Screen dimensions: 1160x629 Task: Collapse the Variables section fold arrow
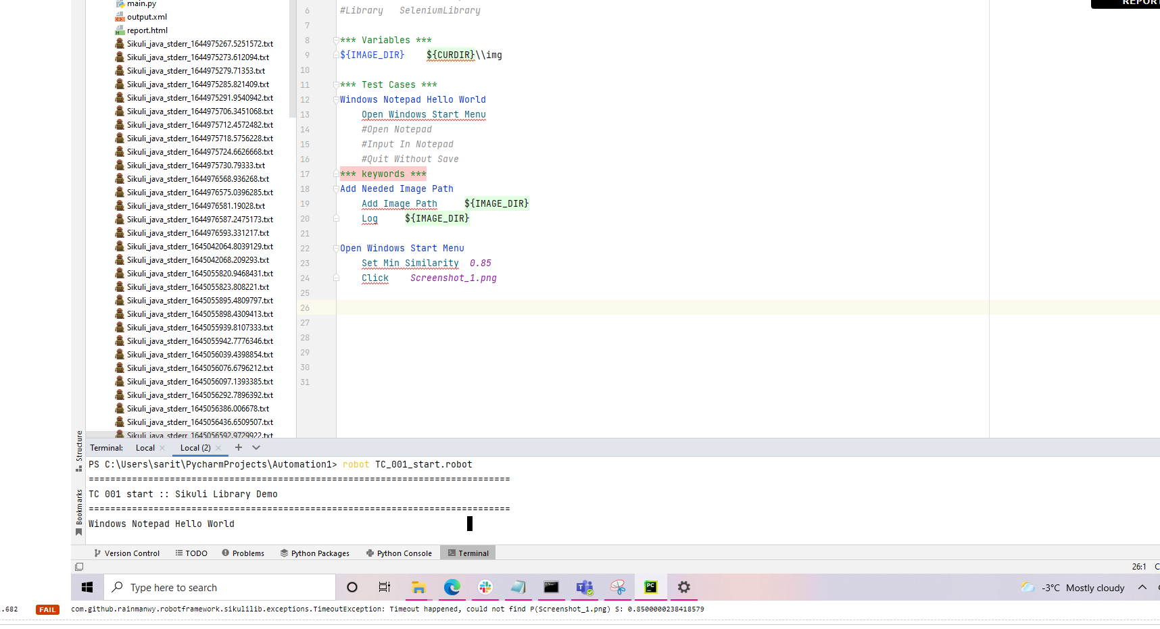tap(335, 40)
